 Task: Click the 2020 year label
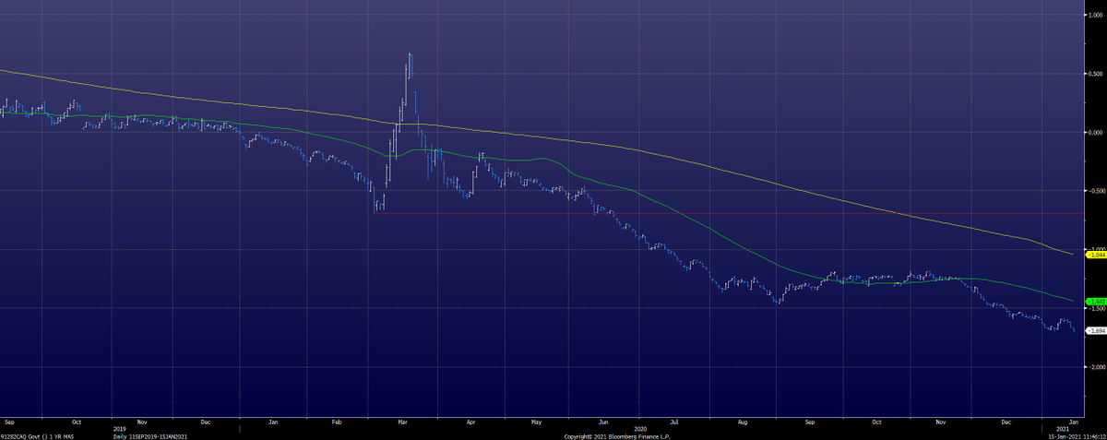[x=638, y=430]
